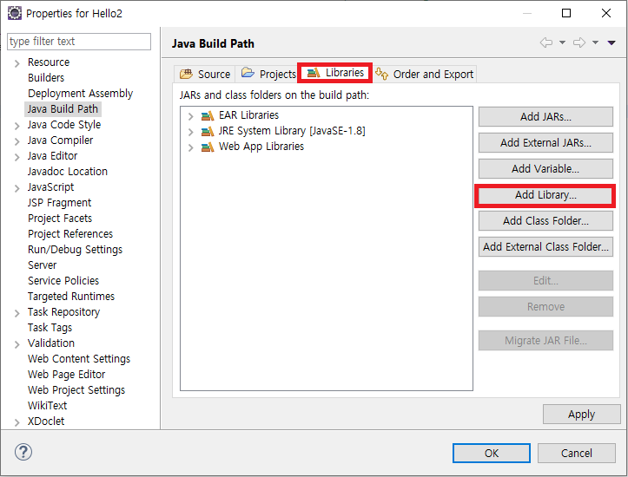Select Java Build Path page
This screenshot has width=628, height=477.
pos(63,108)
